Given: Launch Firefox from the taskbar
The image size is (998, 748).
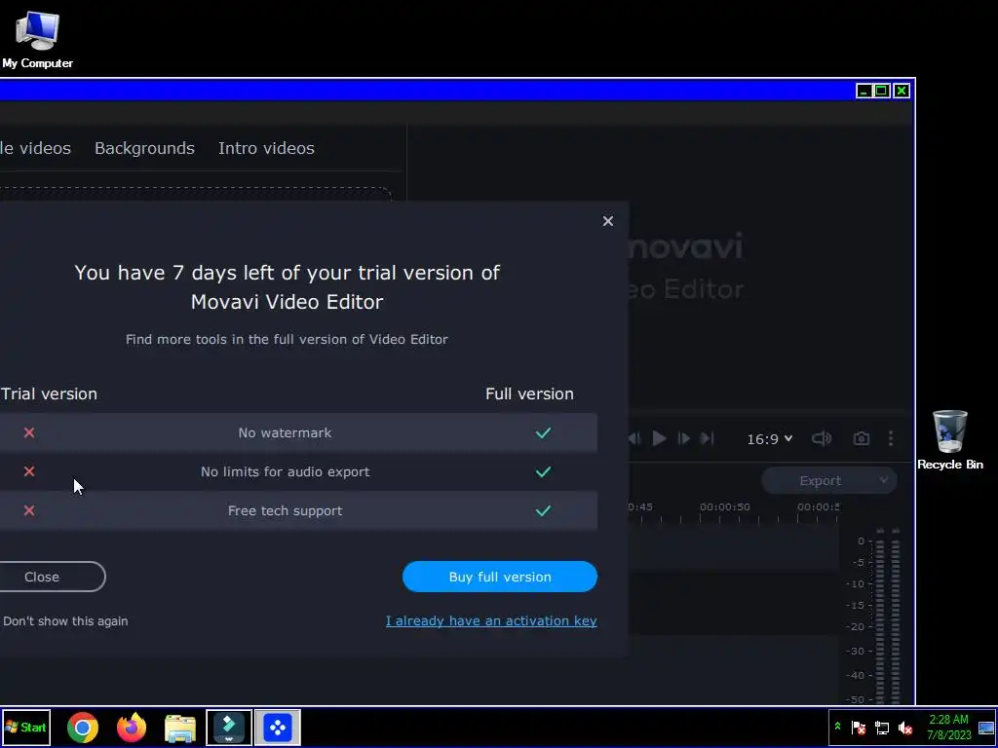Looking at the screenshot, I should click(132, 728).
